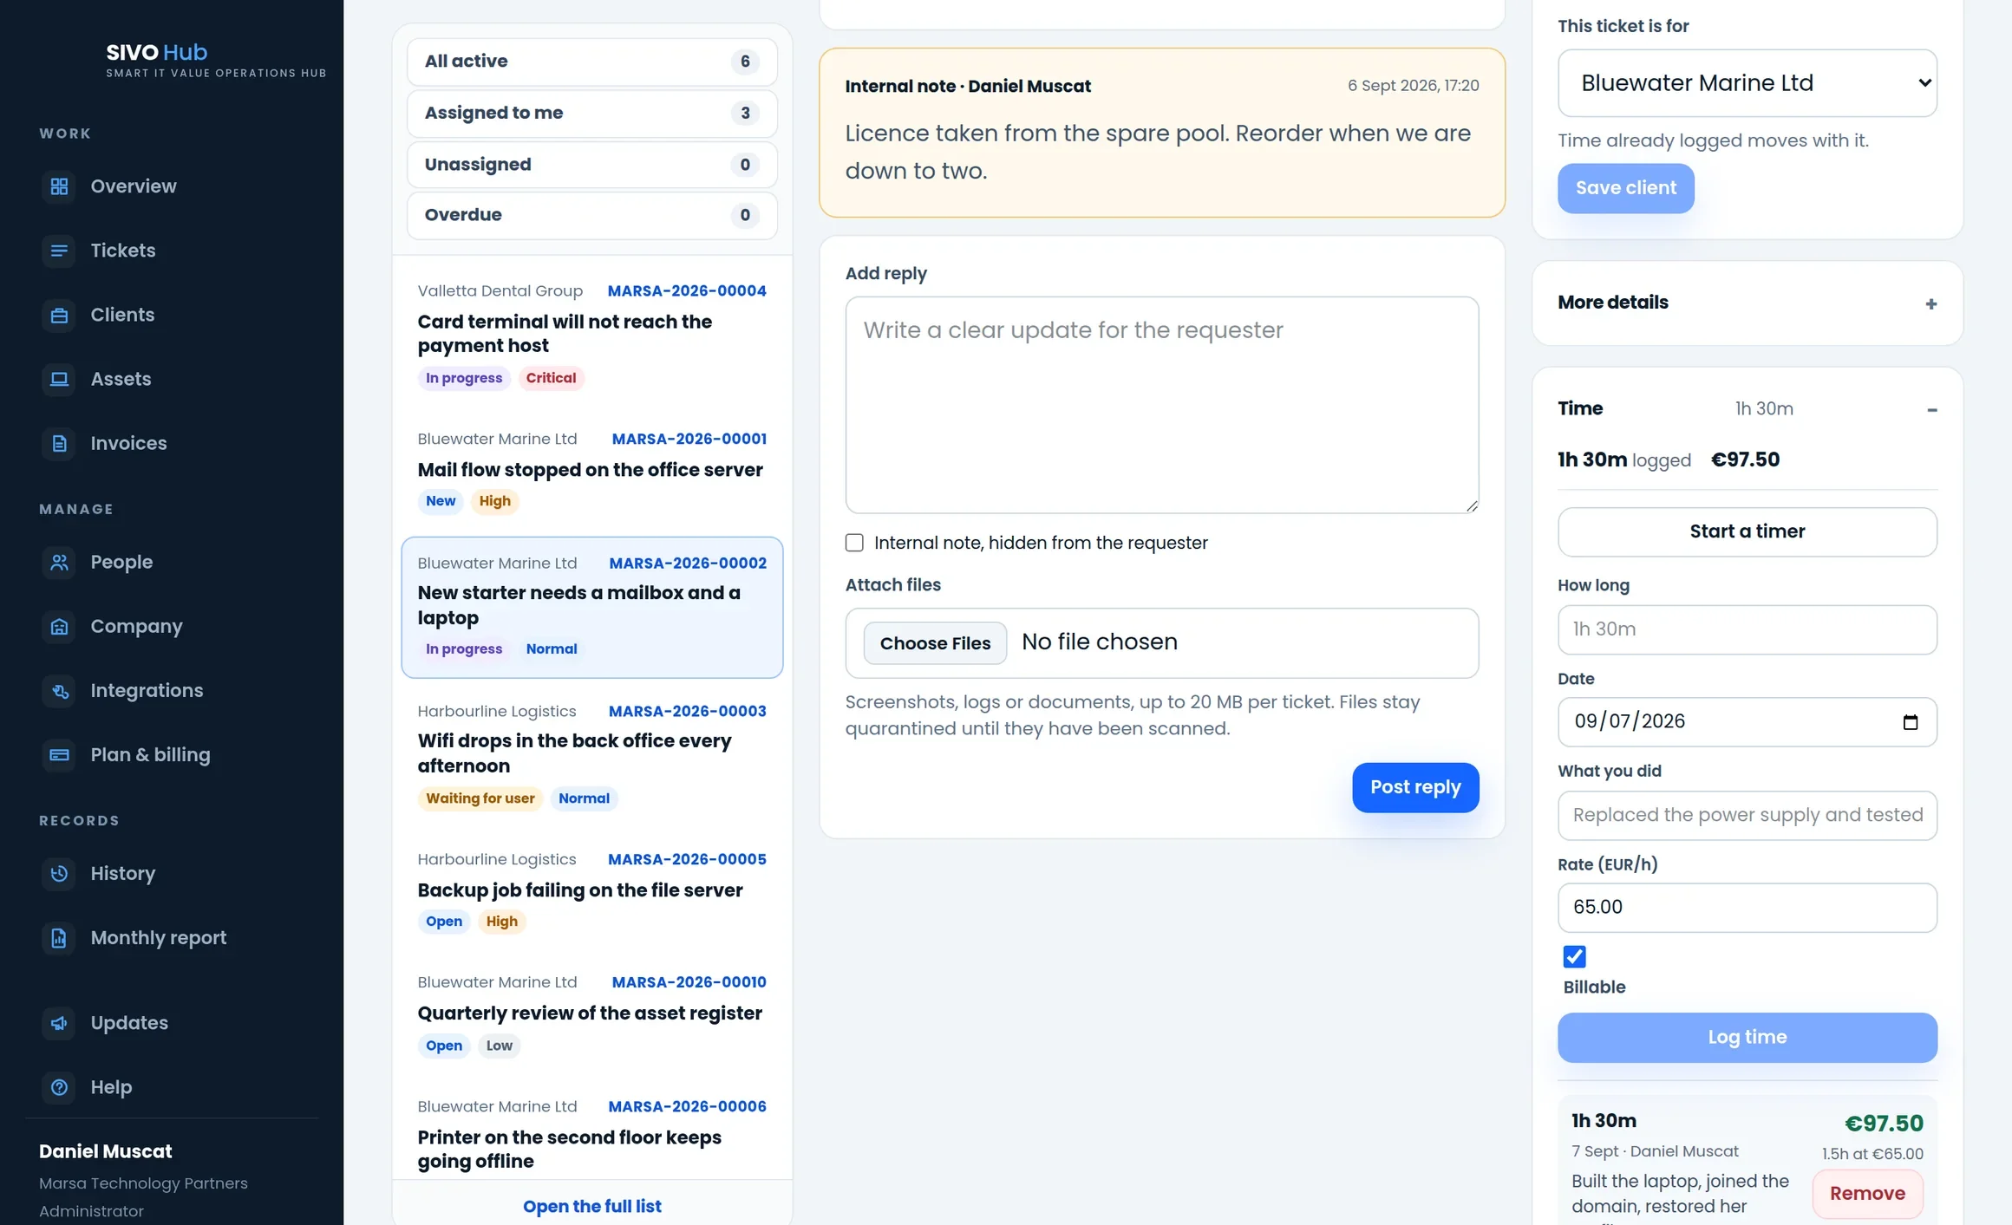This screenshot has width=2012, height=1225.
Task: Click the calendar icon in the Date field
Action: point(1910,722)
